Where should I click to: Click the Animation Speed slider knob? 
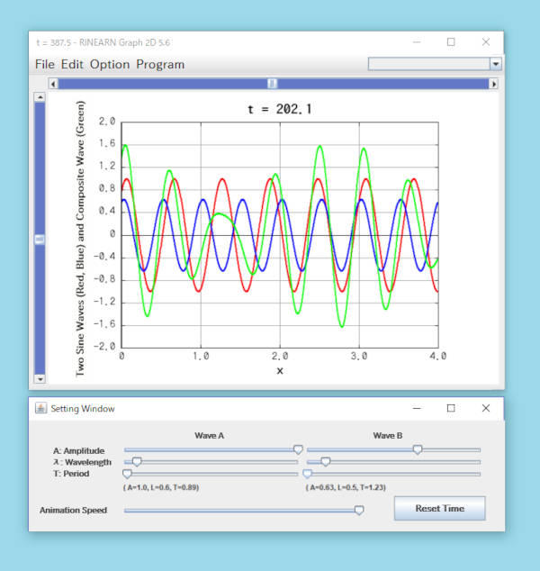(x=359, y=510)
